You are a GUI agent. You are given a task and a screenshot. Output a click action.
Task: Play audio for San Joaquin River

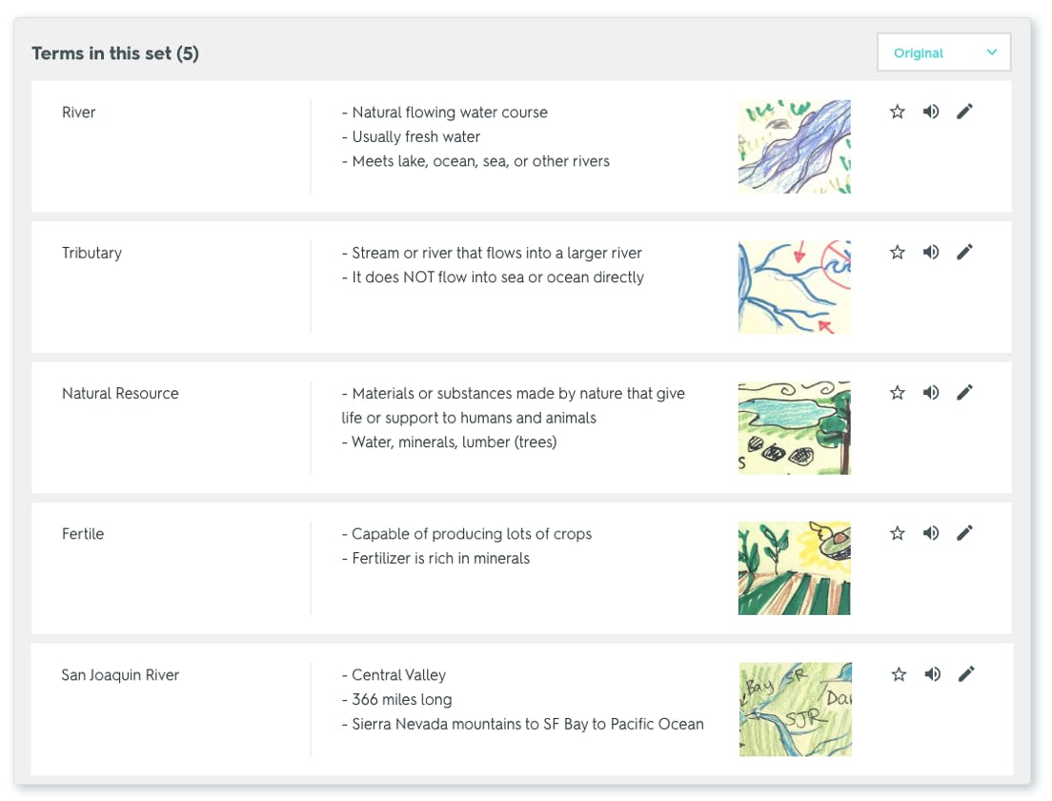point(931,673)
